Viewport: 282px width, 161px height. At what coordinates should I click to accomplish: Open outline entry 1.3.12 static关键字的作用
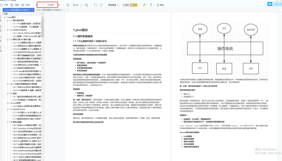pyautogui.click(x=27, y=78)
